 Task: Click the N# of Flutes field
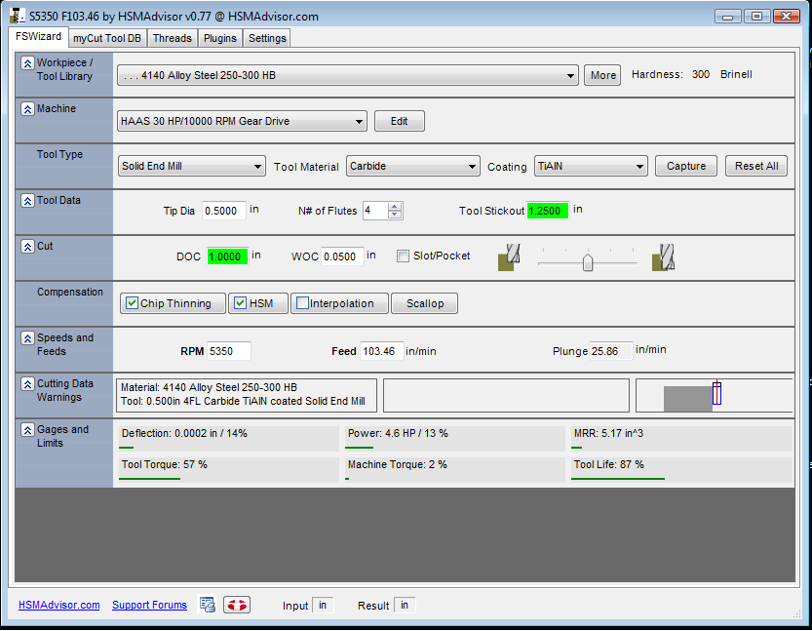[375, 211]
